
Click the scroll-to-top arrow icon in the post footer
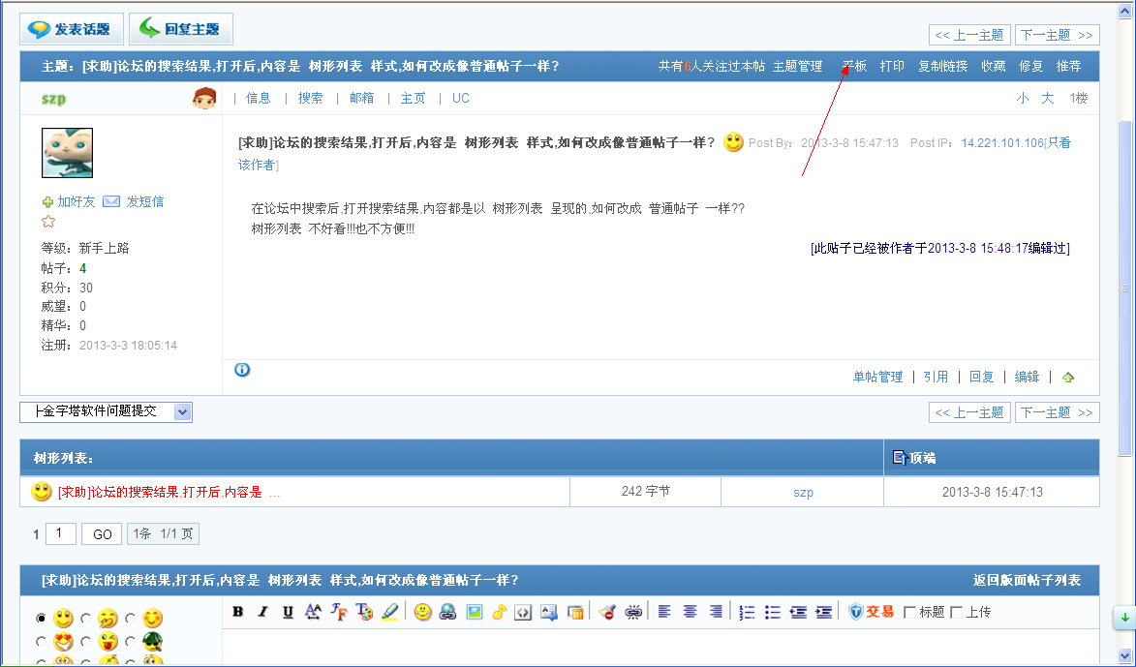coord(1068,378)
